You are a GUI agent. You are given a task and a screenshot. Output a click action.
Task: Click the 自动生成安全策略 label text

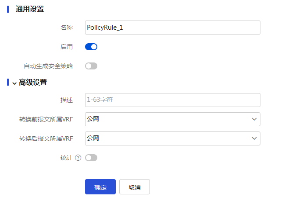click(x=48, y=66)
